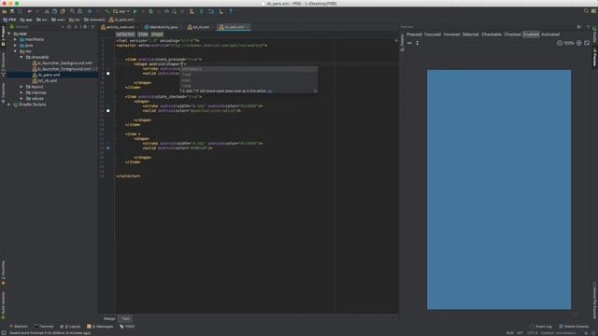This screenshot has height=336, width=598.
Task: Click the Project panel hide icon
Action: click(x=93, y=27)
